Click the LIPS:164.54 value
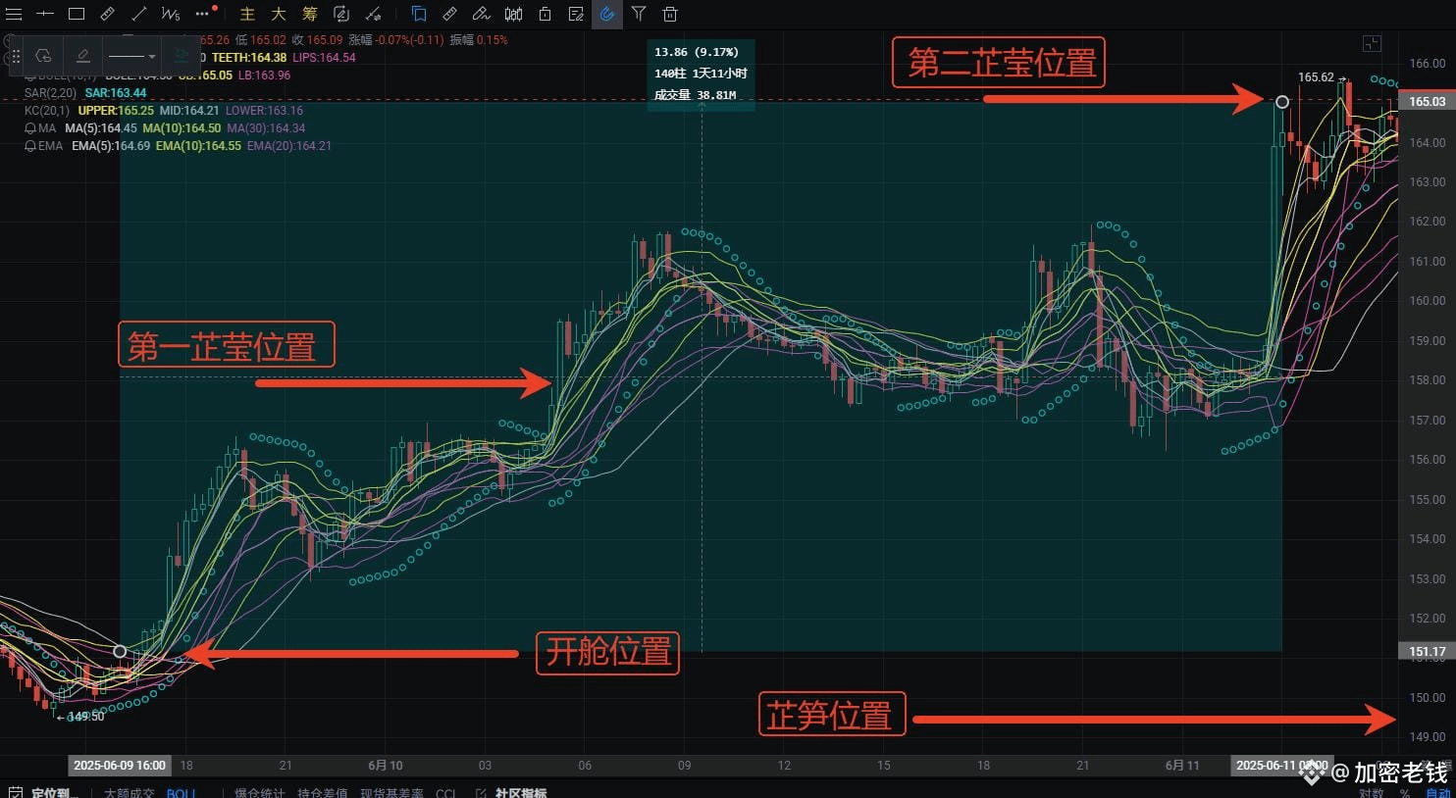 324,58
